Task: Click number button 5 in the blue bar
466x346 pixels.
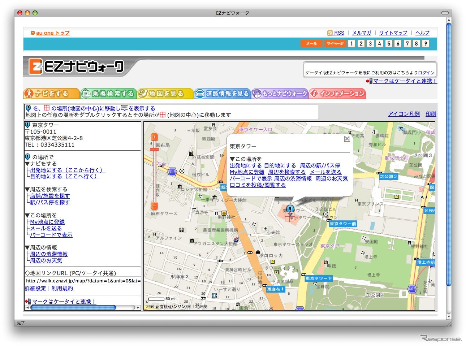Action: (x=389, y=44)
